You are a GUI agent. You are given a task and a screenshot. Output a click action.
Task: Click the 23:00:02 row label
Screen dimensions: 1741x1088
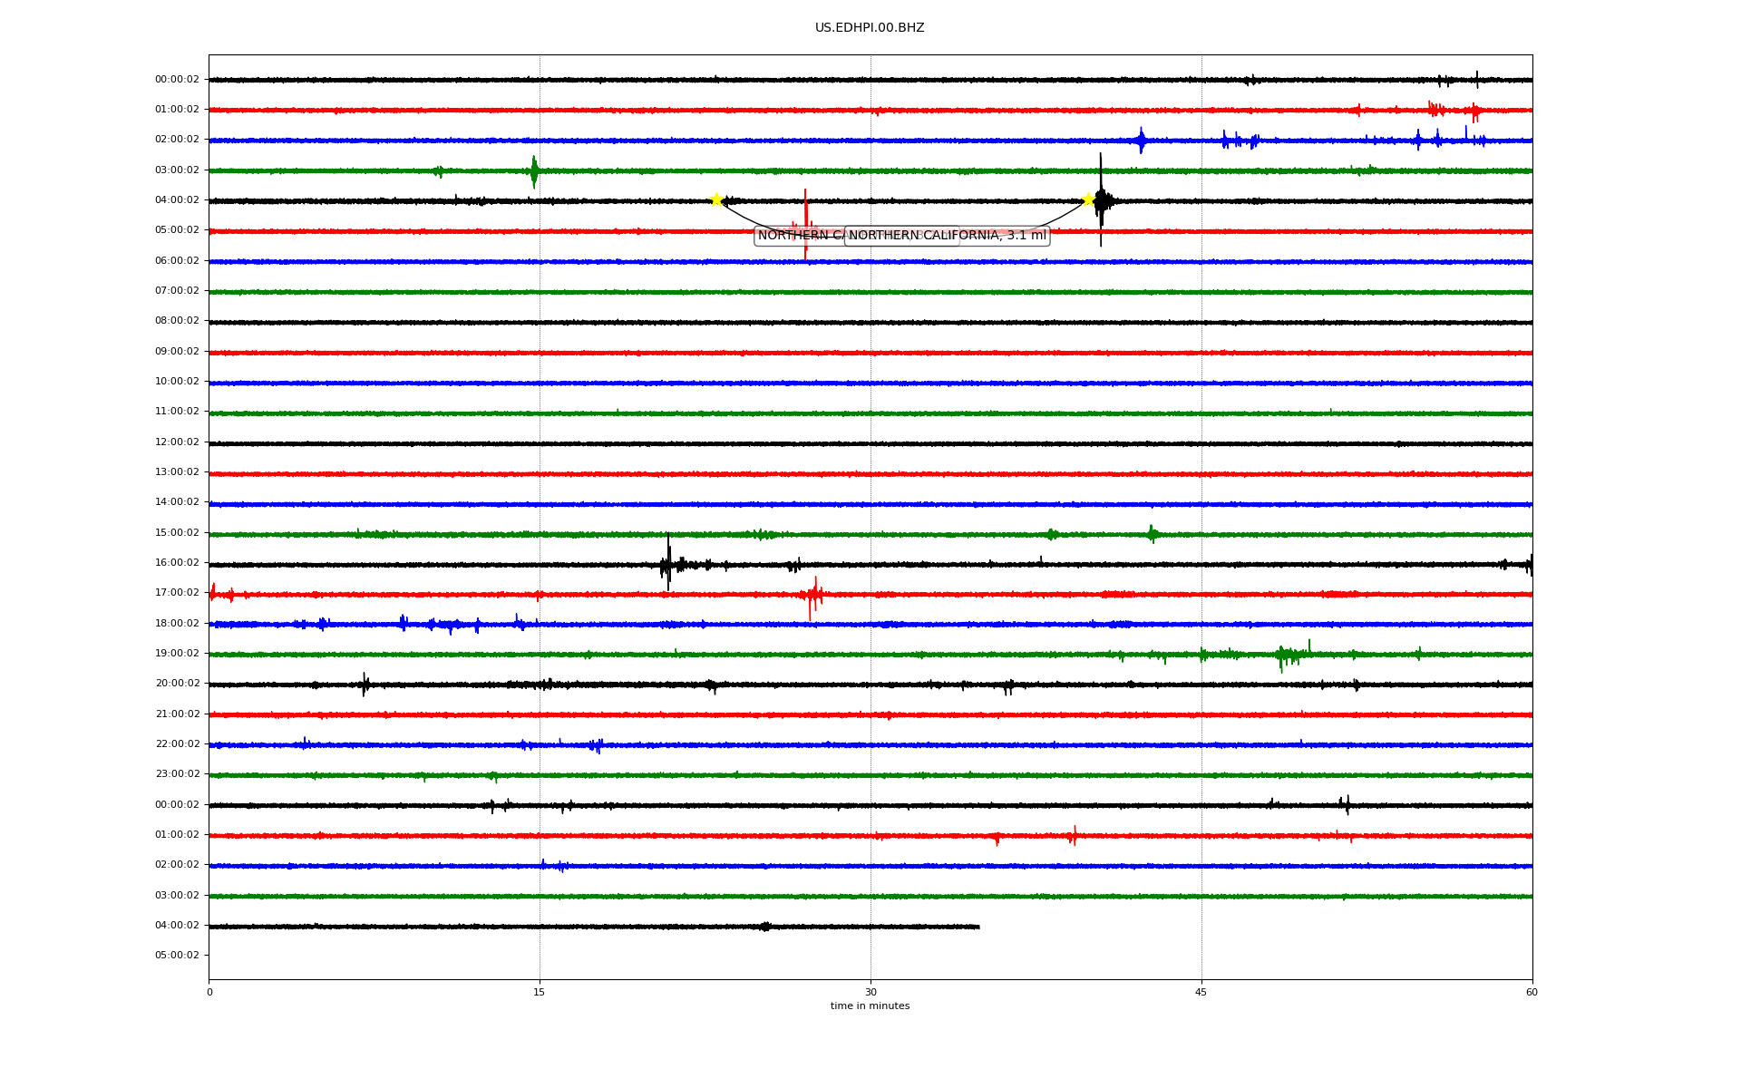[177, 774]
